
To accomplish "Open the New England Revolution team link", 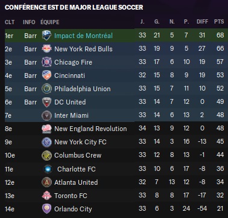I will click(90, 129).
